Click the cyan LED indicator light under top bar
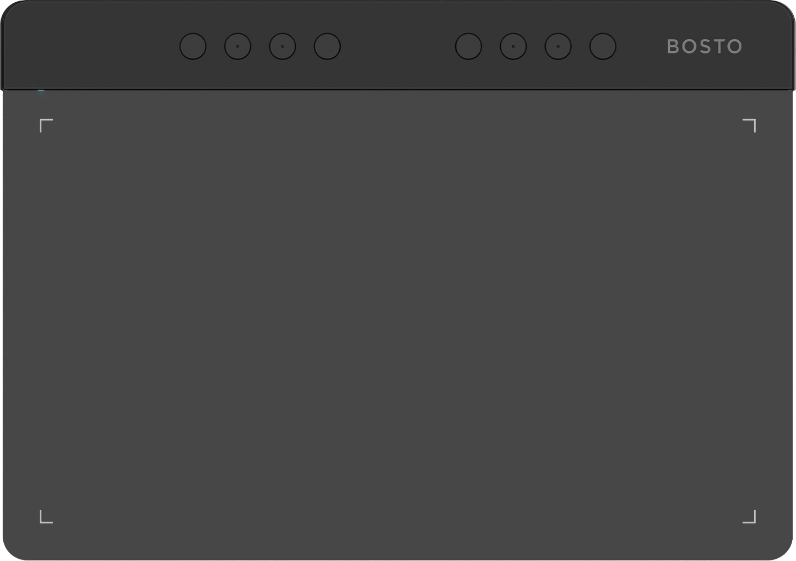This screenshot has height=561, width=796. [x=41, y=90]
